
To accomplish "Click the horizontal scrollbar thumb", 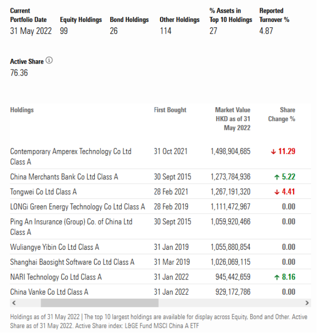I will tap(99, 303).
